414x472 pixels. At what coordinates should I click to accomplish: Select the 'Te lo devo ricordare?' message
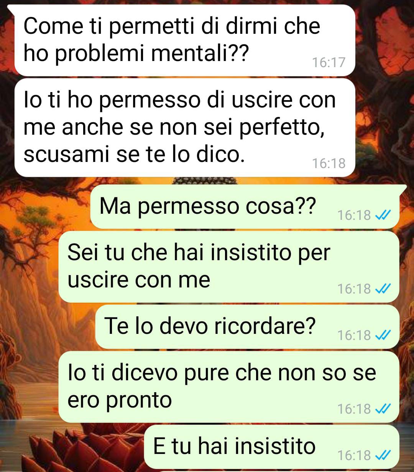click(247, 327)
